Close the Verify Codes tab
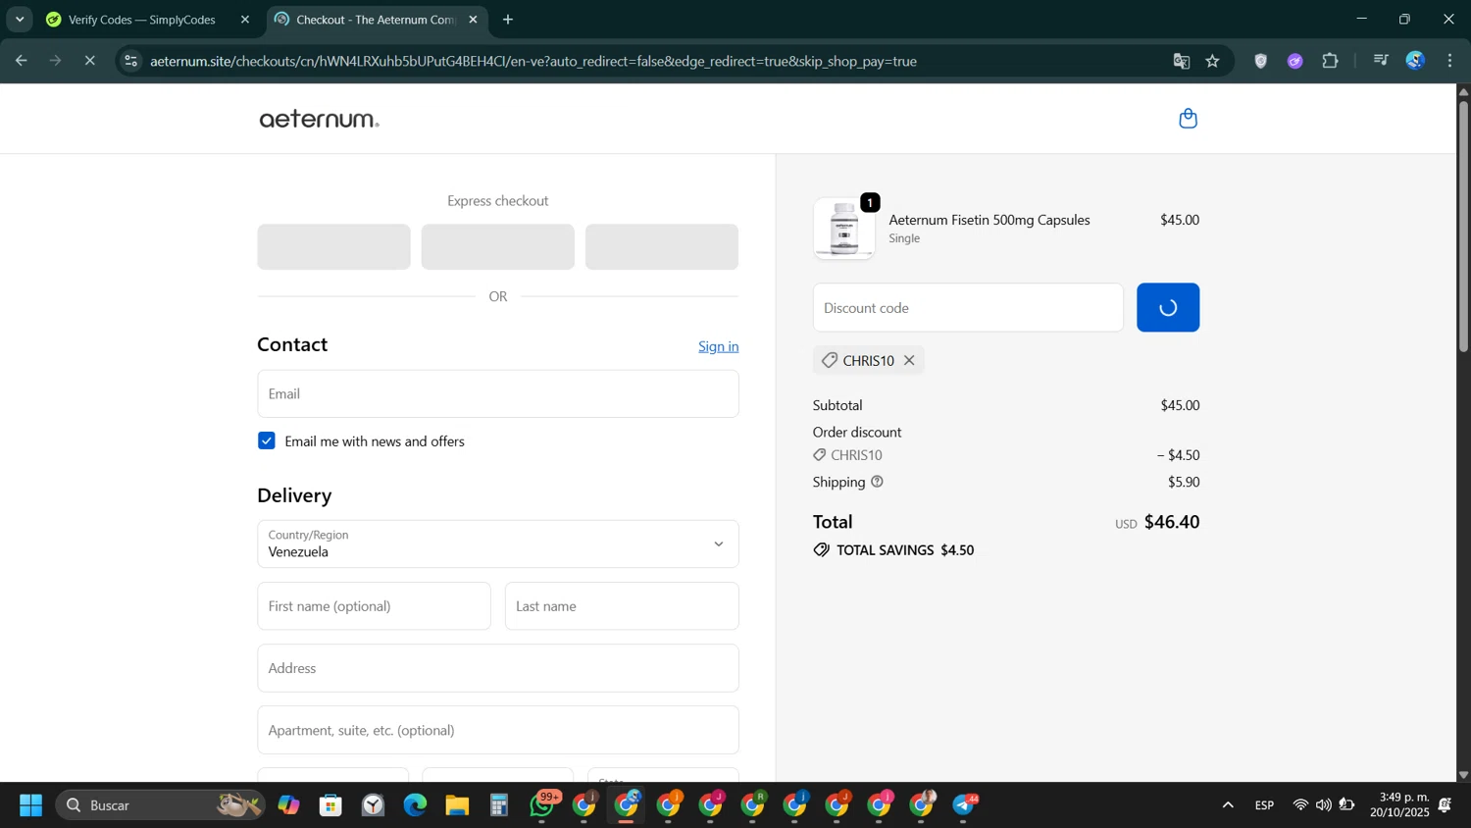The width and height of the screenshot is (1471, 828). pos(245,20)
